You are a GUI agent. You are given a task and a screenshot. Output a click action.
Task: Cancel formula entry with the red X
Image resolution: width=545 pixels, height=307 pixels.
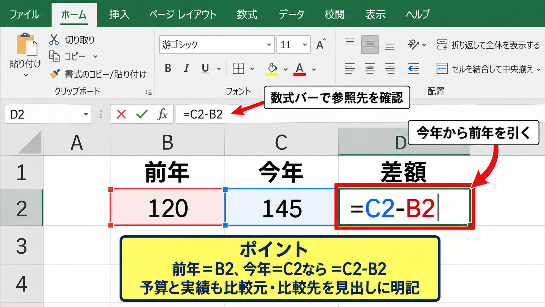pos(121,114)
